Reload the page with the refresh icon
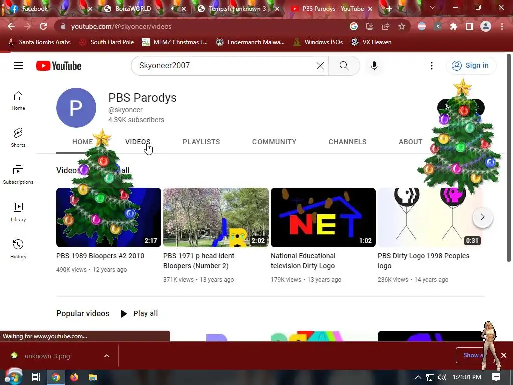 click(43, 26)
